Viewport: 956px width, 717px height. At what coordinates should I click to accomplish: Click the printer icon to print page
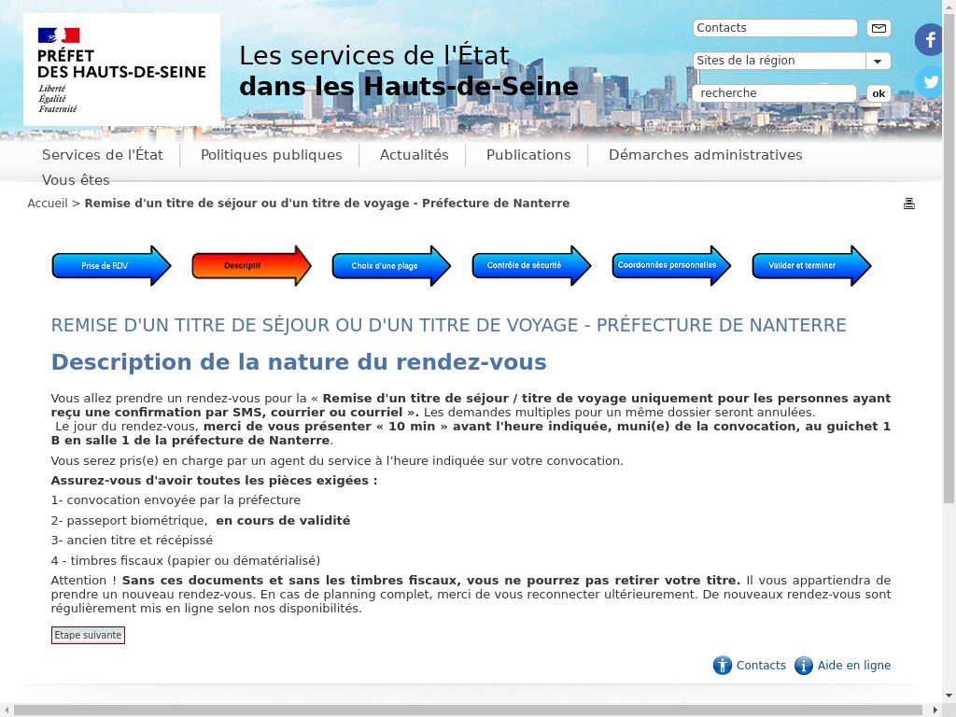pos(909,204)
